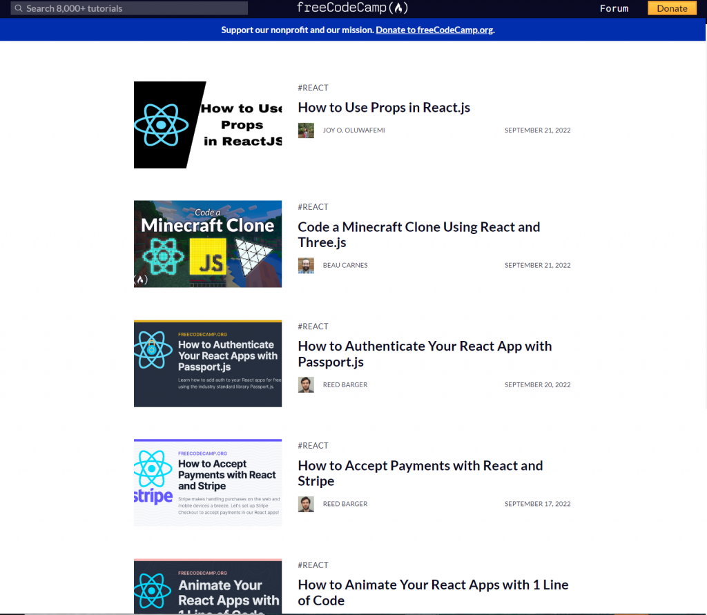
Task: Open the freeCodeCamp logo home link
Action: pos(352,8)
